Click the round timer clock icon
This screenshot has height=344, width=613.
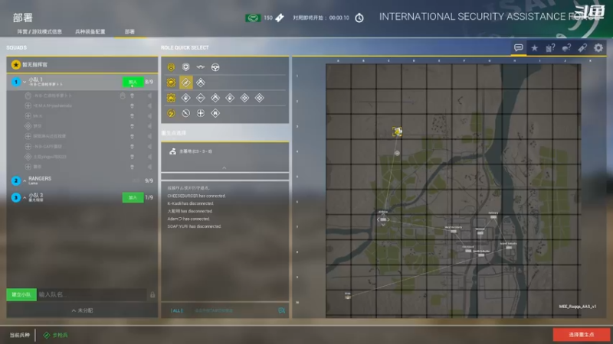point(359,18)
